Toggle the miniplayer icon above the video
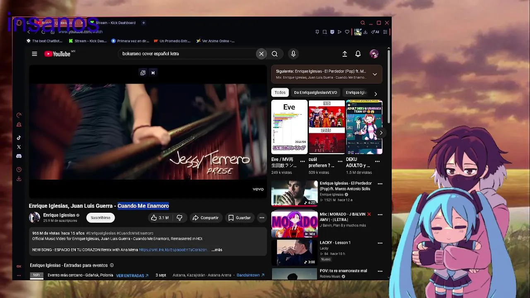Viewport: 530px width, 298px height. tap(143, 73)
